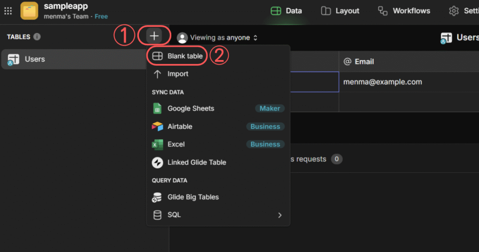
Task: Click the Users table title icon
Action: tap(446, 38)
